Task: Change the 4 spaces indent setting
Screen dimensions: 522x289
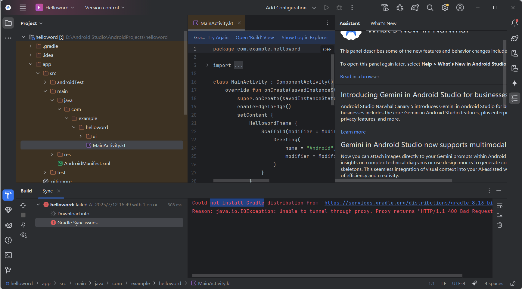Action: tap(494, 284)
